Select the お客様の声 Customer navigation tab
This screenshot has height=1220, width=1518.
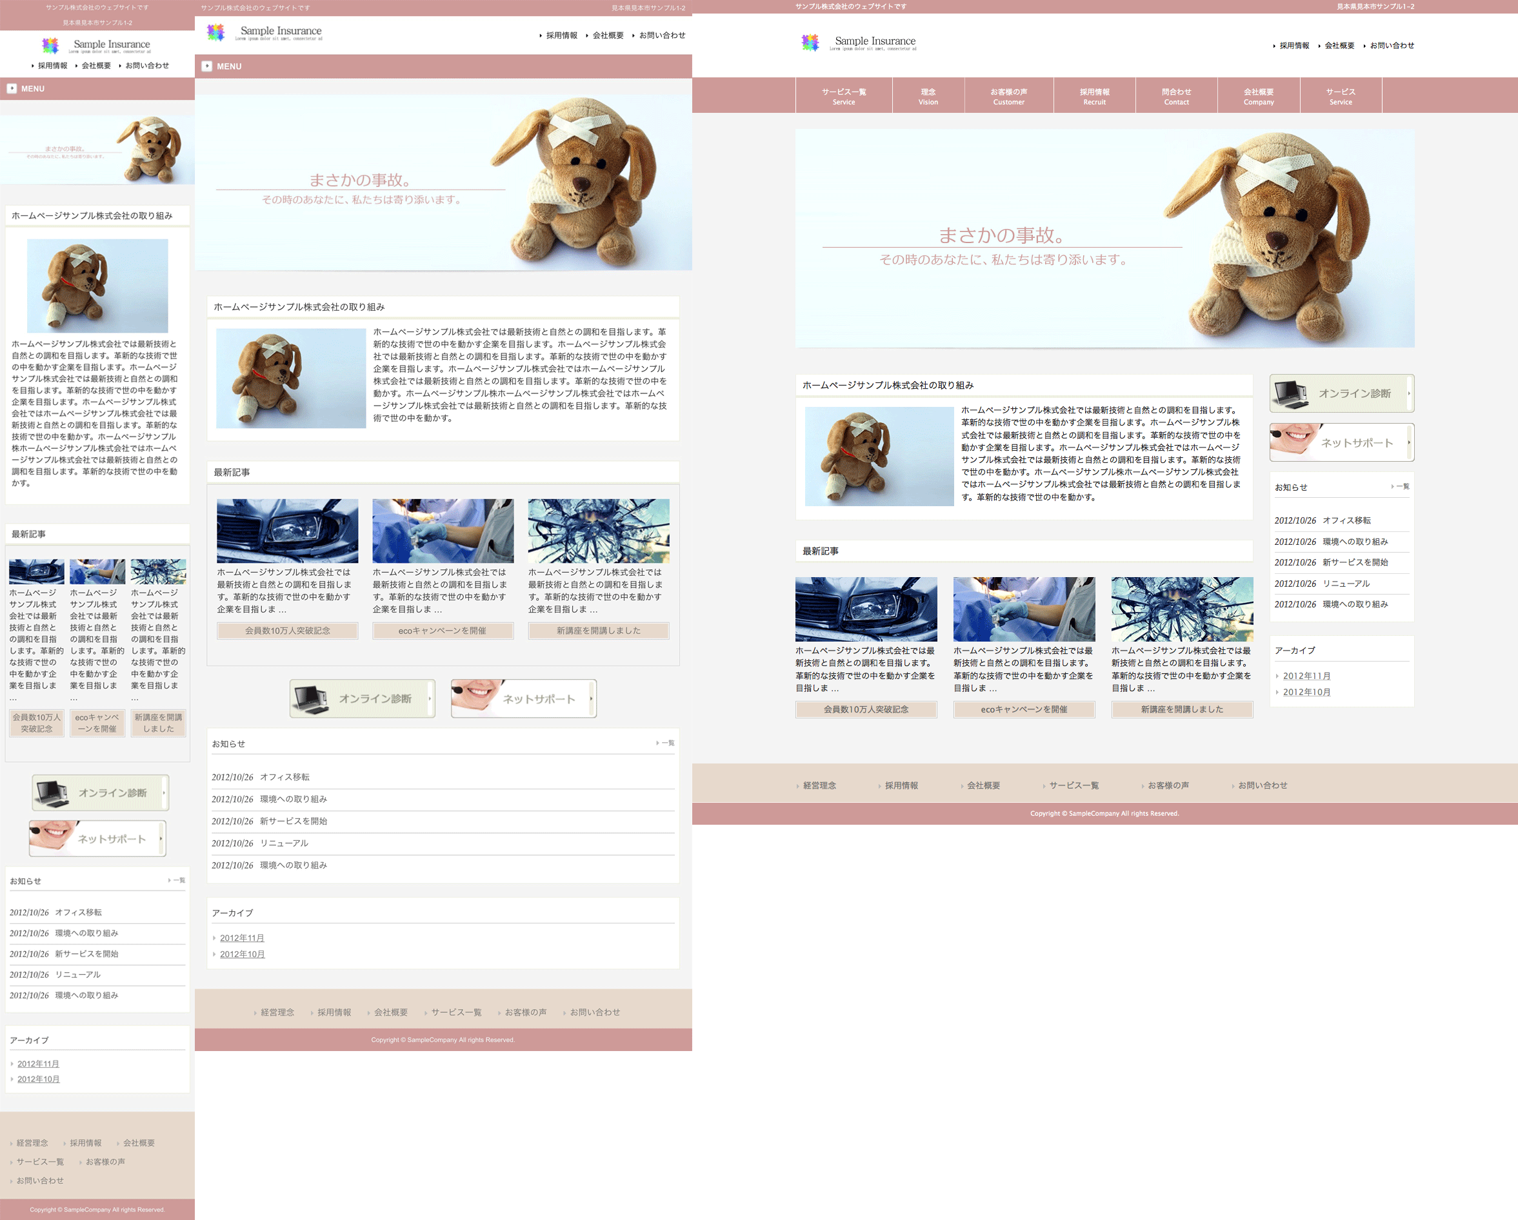click(1008, 96)
